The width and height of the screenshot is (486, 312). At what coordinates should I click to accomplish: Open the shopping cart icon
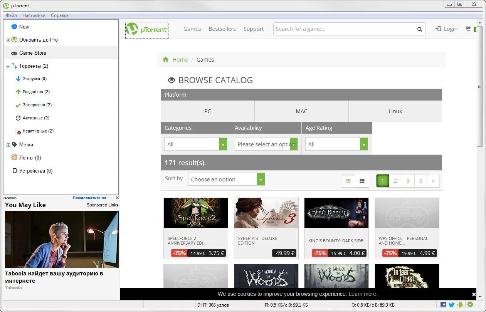(468, 29)
